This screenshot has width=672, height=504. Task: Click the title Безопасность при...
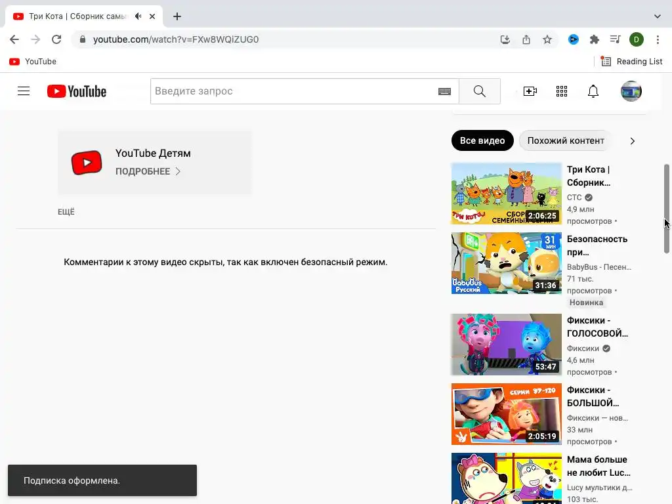[x=597, y=245]
